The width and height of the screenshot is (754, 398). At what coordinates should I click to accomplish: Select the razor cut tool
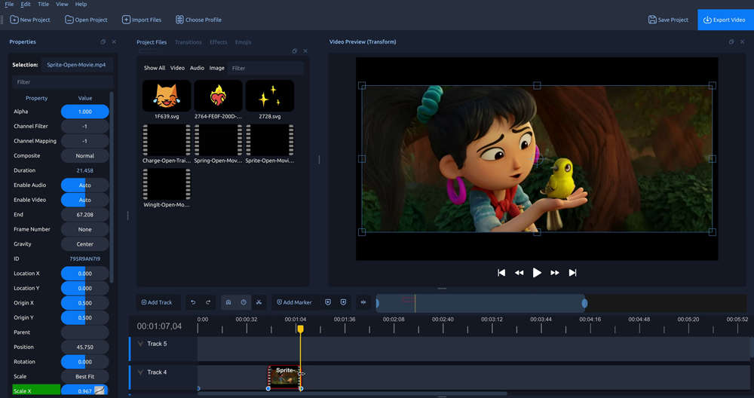(x=259, y=302)
